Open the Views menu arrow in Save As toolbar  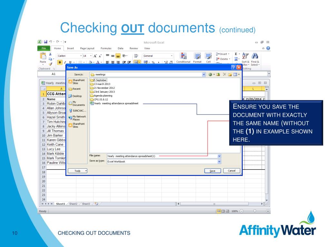coord(239,75)
